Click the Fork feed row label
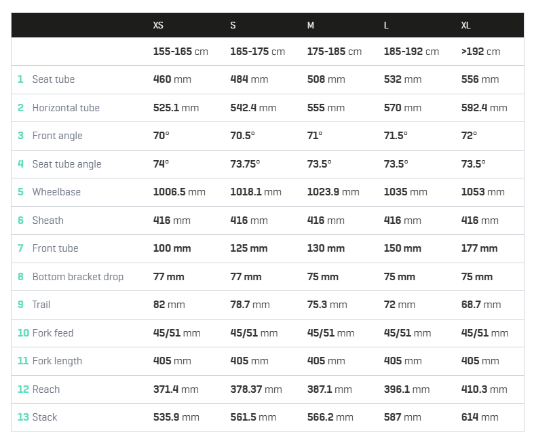534x441 pixels. coord(53,332)
